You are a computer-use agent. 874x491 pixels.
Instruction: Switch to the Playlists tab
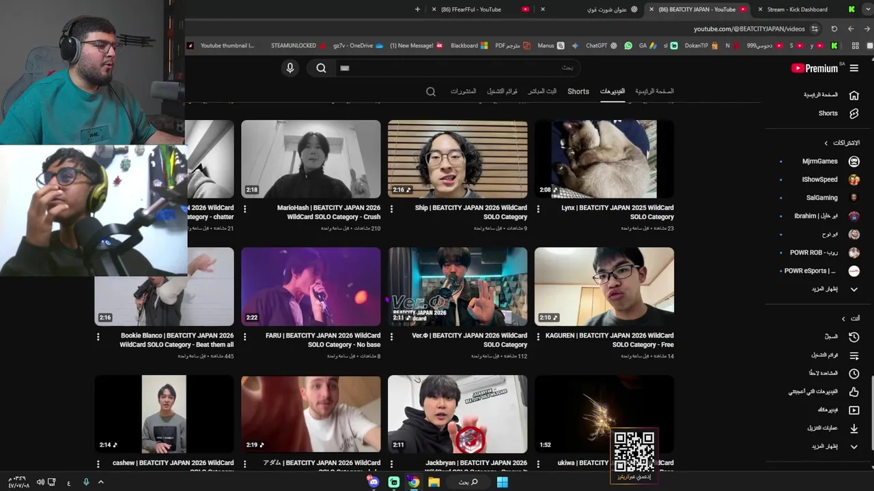[502, 91]
